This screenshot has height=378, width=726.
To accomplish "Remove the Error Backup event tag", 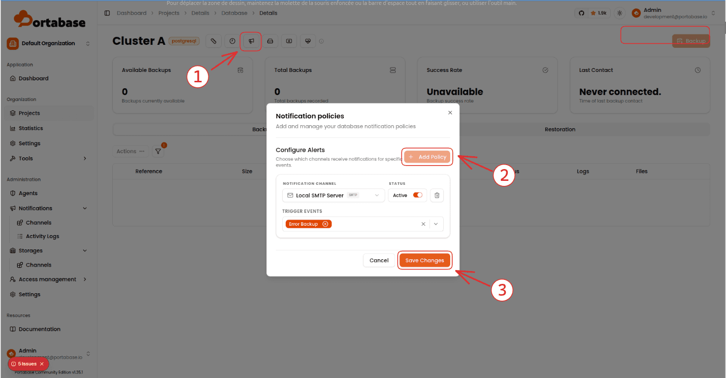I will coord(325,224).
